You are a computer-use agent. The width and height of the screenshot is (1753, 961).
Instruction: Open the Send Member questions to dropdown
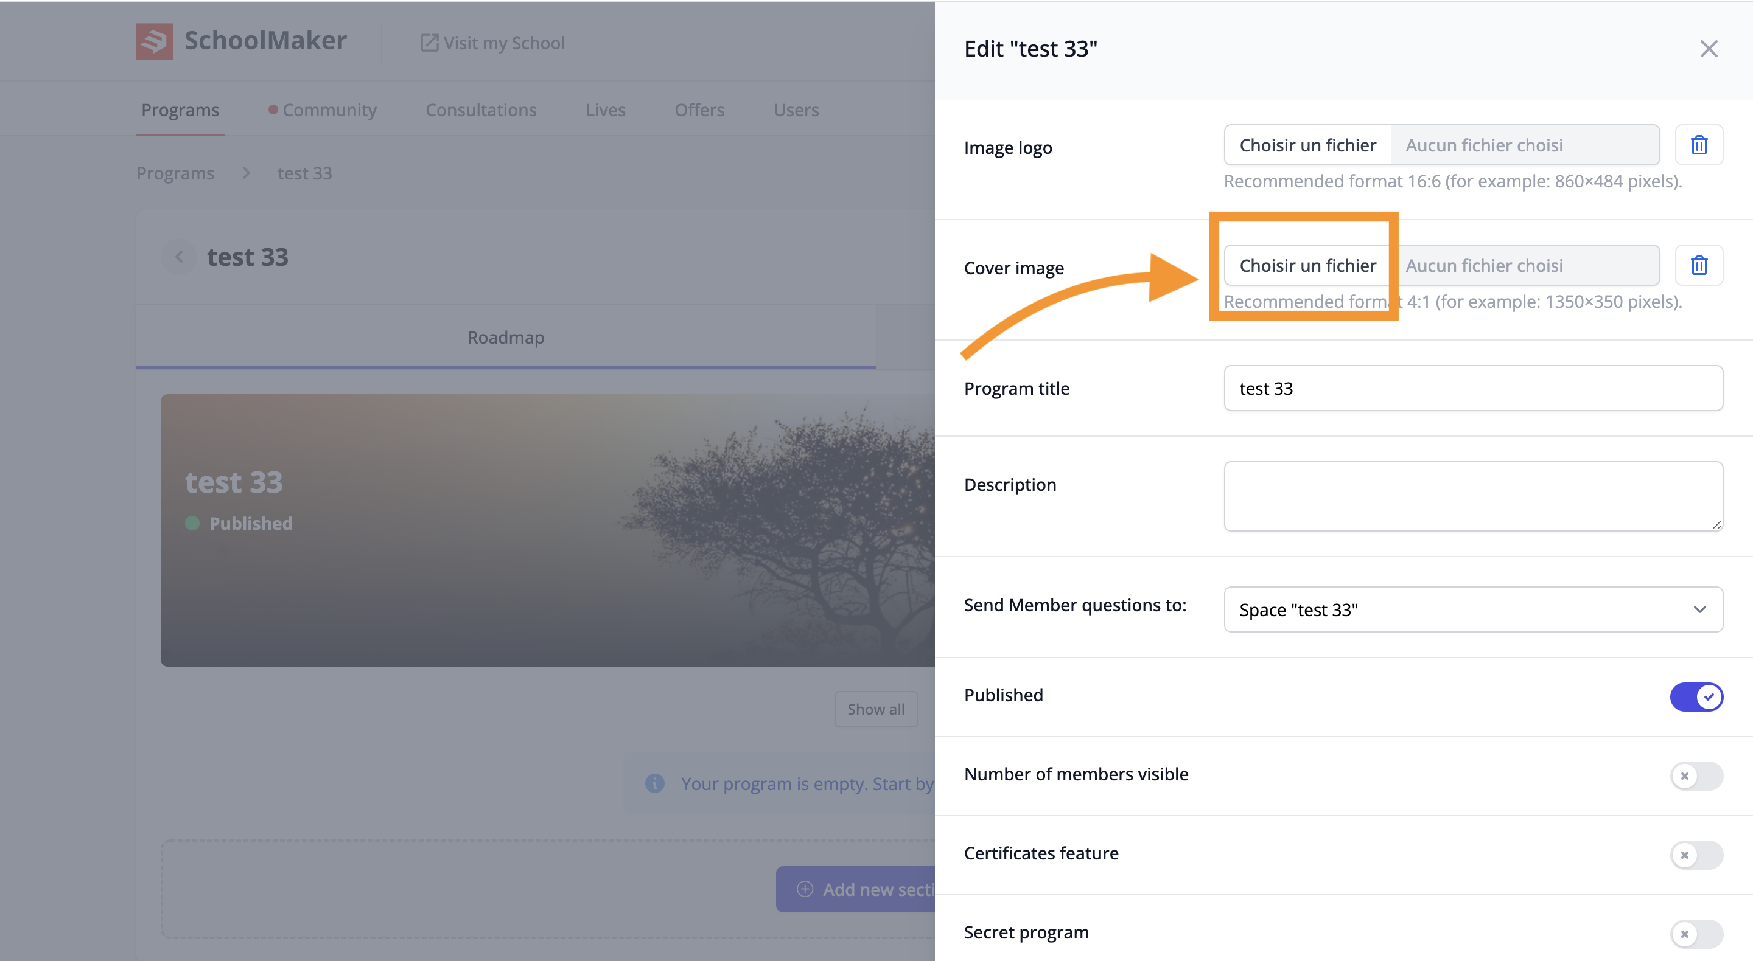(x=1473, y=609)
